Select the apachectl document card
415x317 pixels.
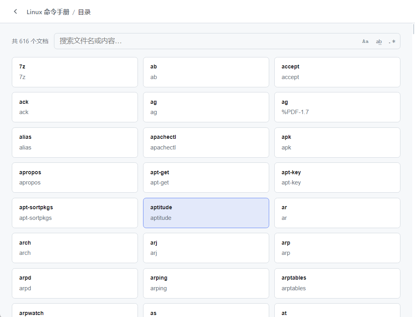(206, 142)
